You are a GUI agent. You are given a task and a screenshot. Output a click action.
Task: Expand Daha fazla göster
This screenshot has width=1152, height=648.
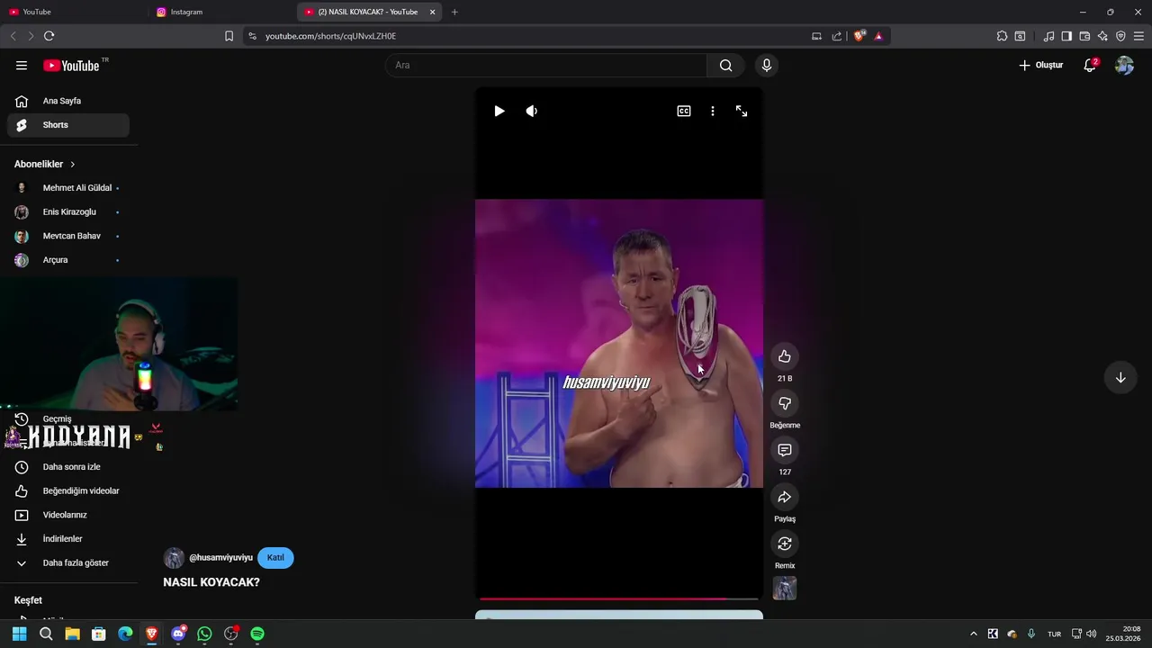[x=68, y=562]
